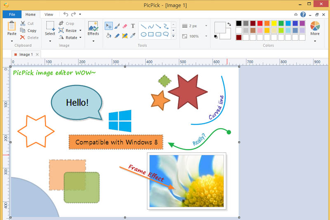Collapse the ribbon with the caret icon

tap(296, 14)
